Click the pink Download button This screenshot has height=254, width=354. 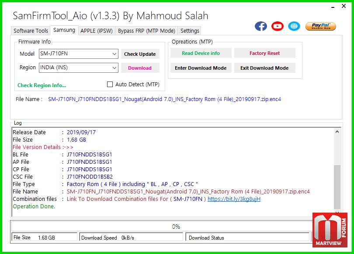(140, 68)
